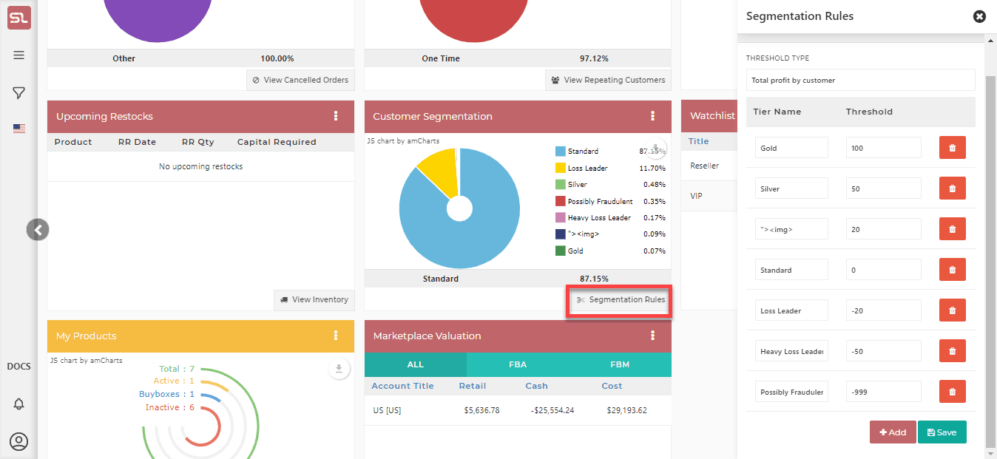Edit the Possibly Fraudulent threshold -999
The height and width of the screenshot is (459, 997).
[884, 392]
